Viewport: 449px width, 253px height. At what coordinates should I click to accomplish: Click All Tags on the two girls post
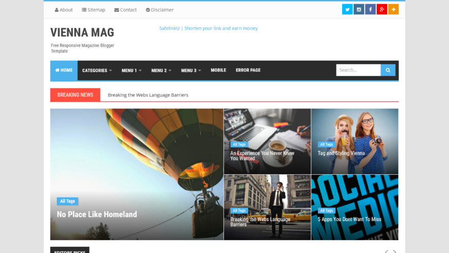(x=326, y=144)
